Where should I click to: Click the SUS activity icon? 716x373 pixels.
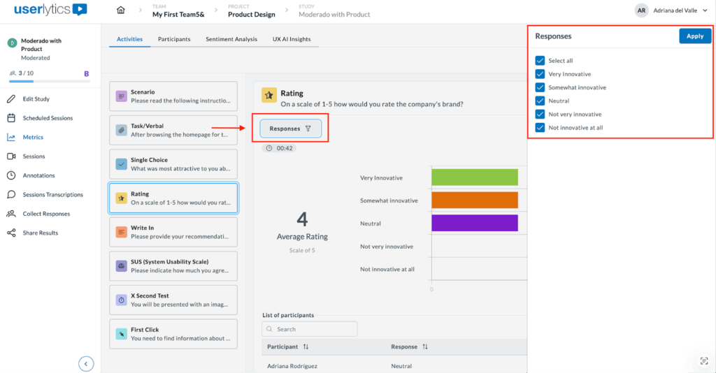[121, 266]
